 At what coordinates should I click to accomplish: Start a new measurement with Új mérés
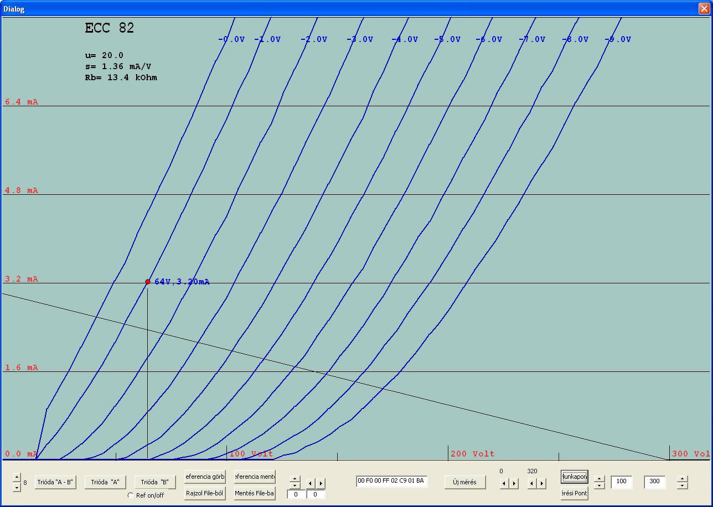465,482
